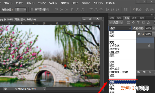Viewport: 155px width, 93px height.
Task: Distribute top edges icon
Action: coord(91,10)
